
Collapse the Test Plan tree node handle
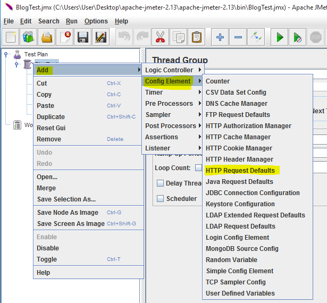click(x=6, y=54)
